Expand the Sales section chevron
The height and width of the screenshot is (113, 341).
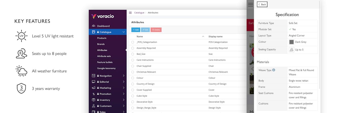124,112
